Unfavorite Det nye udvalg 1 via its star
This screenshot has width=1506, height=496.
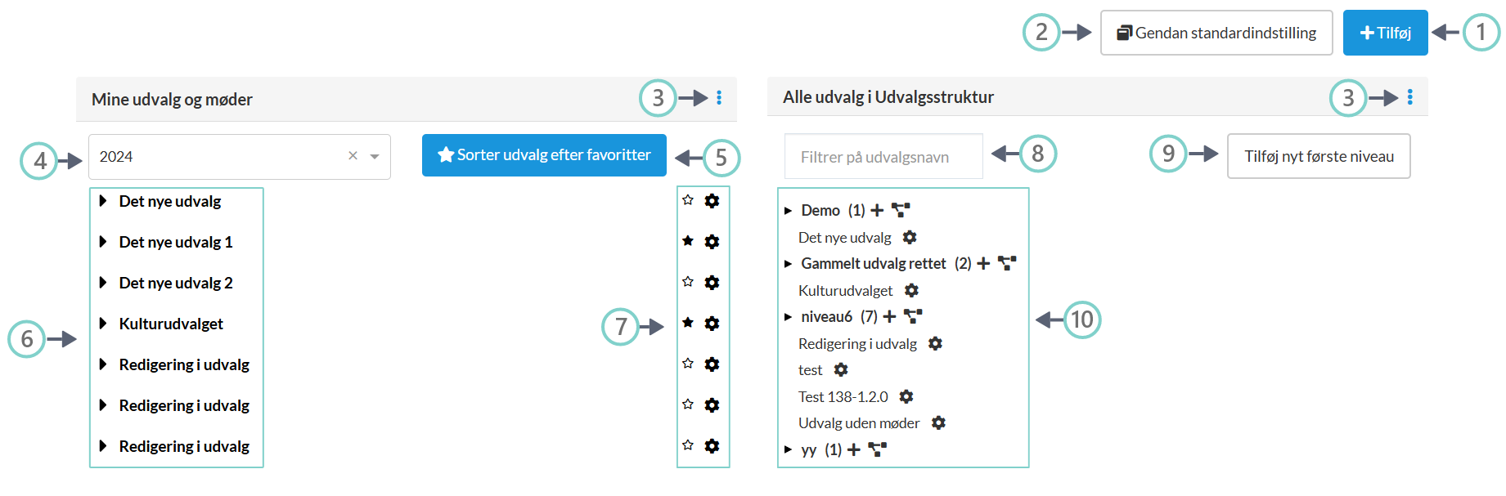pyautogui.click(x=688, y=241)
